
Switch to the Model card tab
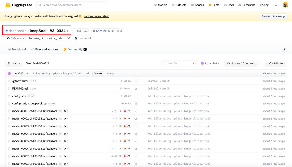[17, 49]
